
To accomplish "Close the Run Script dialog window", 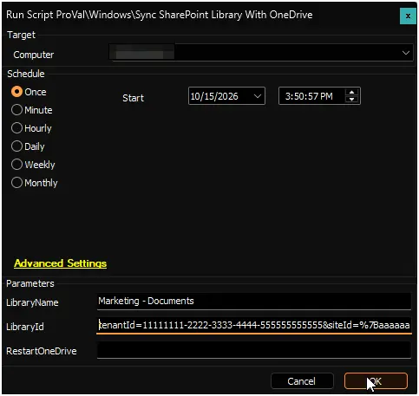I will (408, 16).
